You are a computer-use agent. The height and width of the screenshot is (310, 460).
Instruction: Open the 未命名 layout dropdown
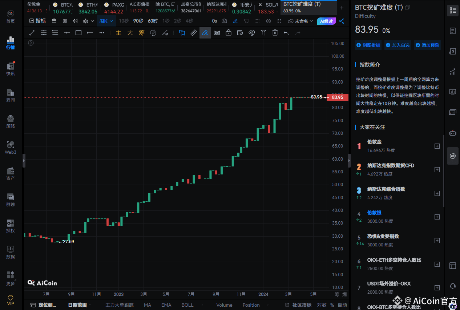coord(301,21)
